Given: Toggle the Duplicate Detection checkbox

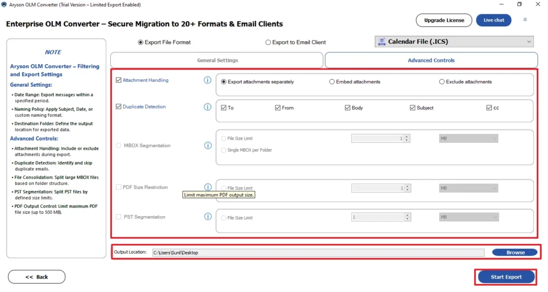Looking at the screenshot, I should coord(118,106).
